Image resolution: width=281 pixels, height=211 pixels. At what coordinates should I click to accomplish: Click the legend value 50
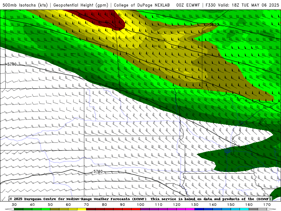point(50,205)
